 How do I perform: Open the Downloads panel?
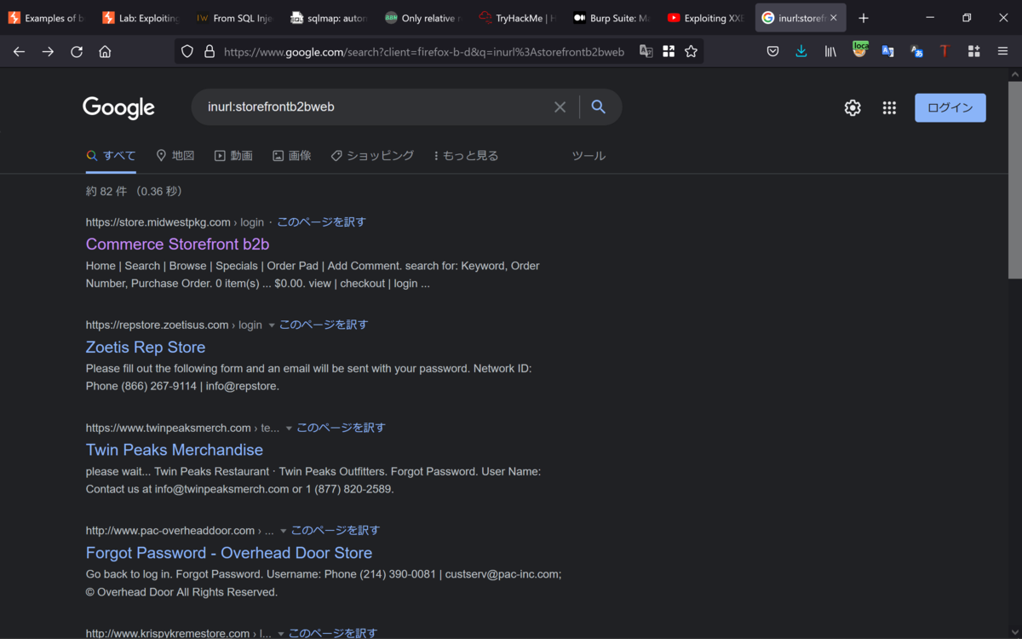(x=801, y=52)
